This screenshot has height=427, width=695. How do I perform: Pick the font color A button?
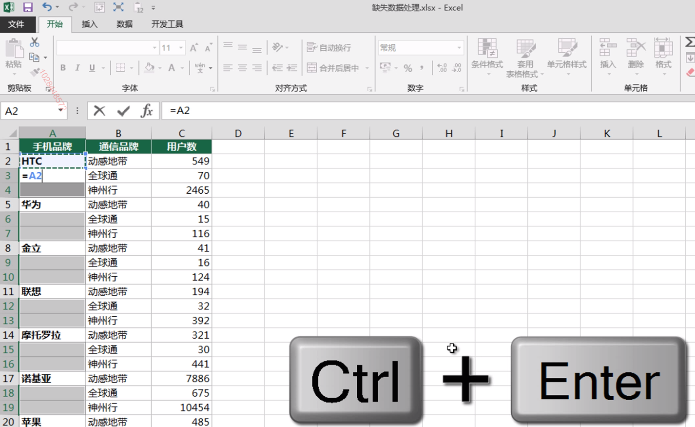(x=172, y=68)
